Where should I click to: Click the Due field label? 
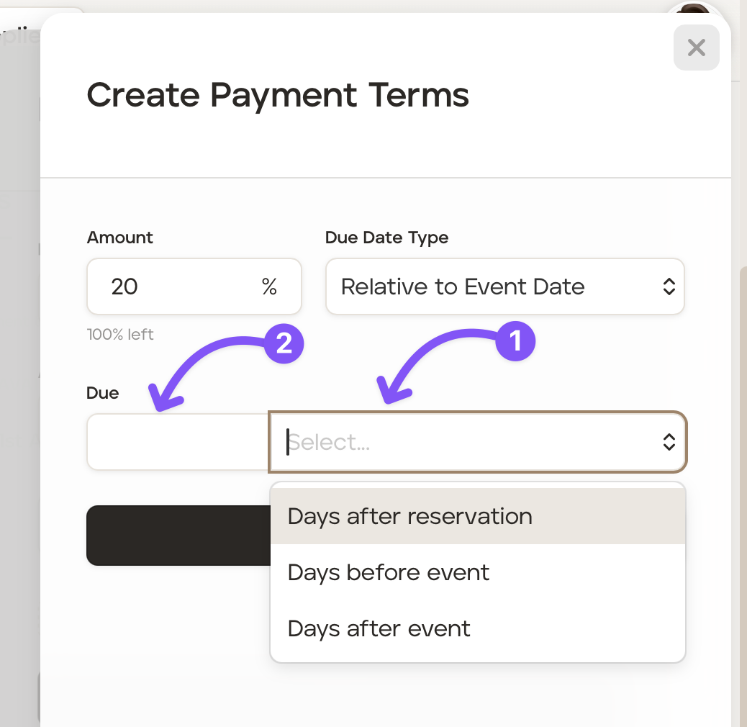pyautogui.click(x=103, y=393)
